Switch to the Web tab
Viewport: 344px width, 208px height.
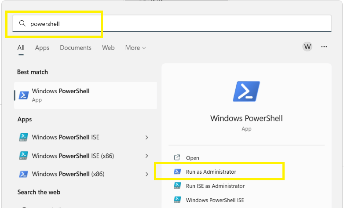click(108, 47)
